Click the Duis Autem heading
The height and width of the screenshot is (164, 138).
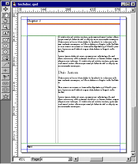[x=68, y=72]
